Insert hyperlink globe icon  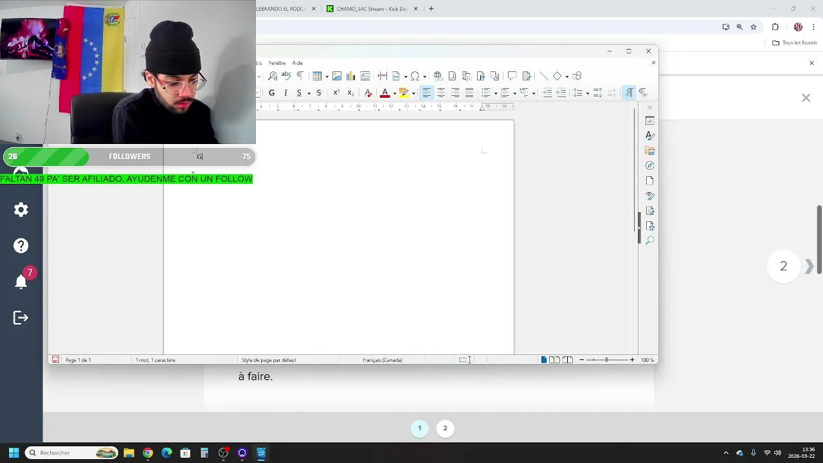click(438, 76)
